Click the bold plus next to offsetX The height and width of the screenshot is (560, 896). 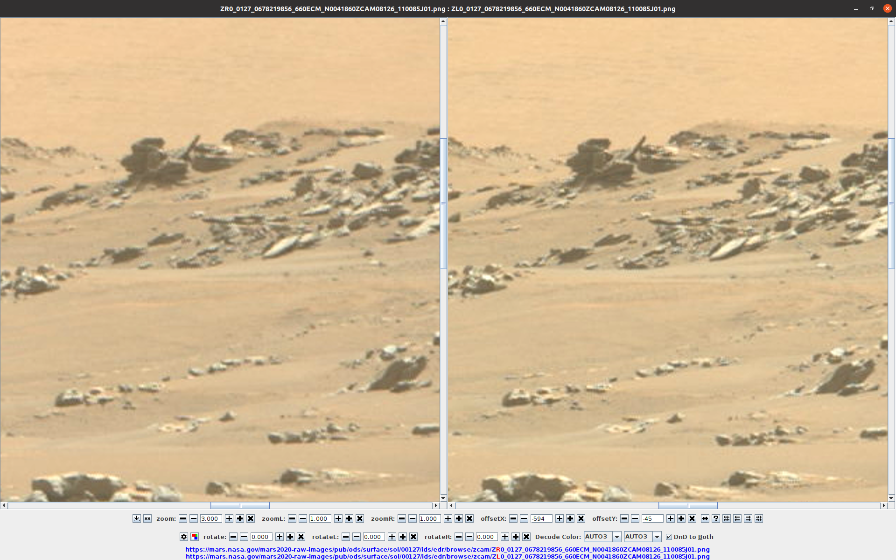click(570, 518)
